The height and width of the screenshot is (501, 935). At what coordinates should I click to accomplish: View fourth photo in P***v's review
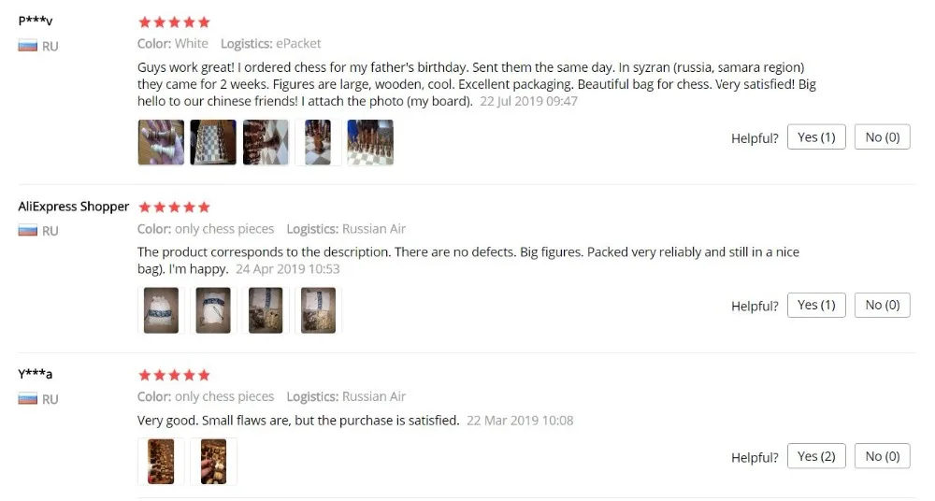coord(318,143)
